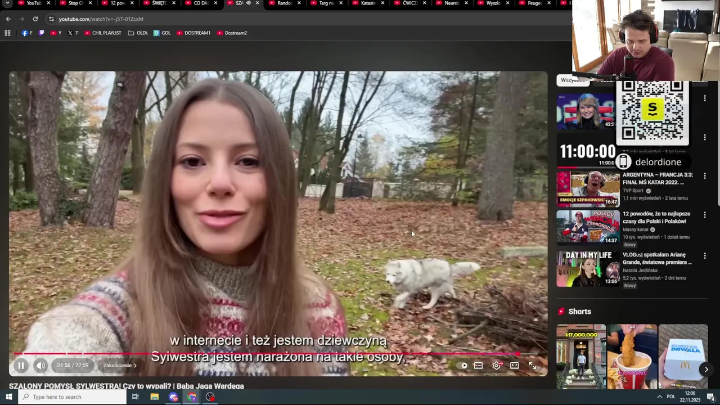Click the 'Type here to search' taskbar box
Viewport: 720px width, 405px height.
tap(72, 397)
